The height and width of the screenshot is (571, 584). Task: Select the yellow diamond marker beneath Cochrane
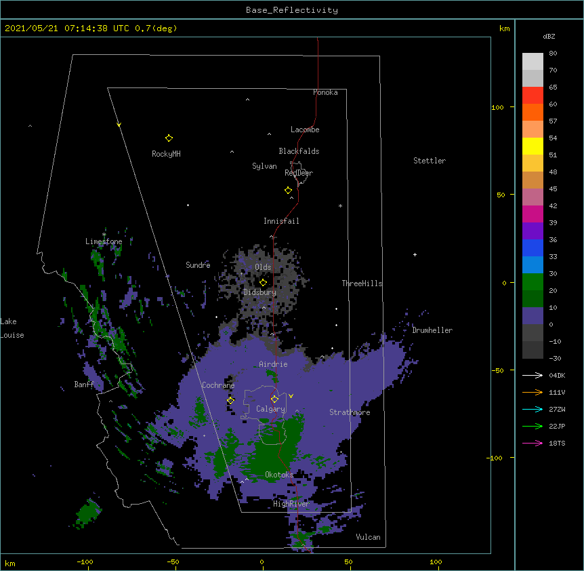click(230, 400)
